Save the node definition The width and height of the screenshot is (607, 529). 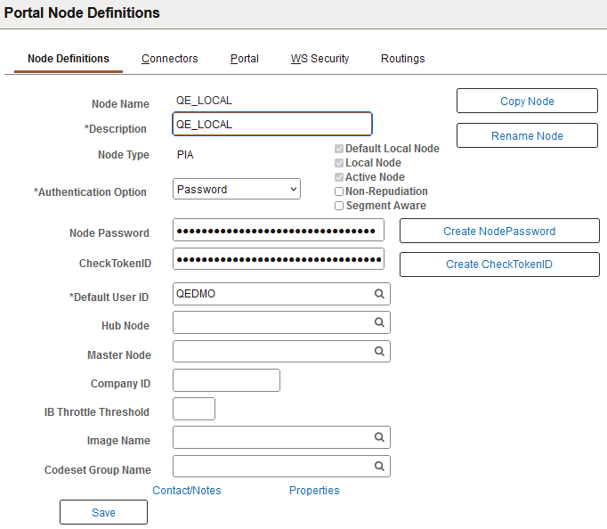point(103,513)
